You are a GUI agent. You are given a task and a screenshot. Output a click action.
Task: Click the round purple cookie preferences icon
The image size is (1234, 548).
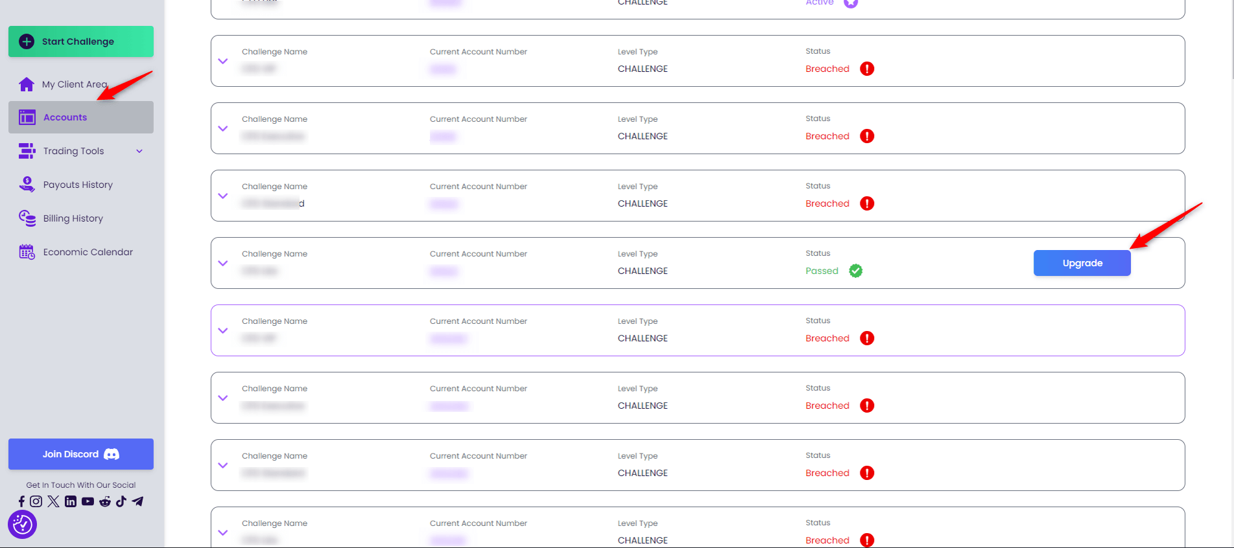[x=23, y=525]
